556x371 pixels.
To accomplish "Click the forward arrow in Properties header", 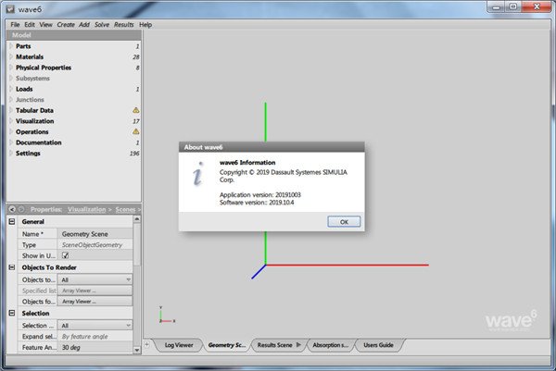I will click(21, 209).
